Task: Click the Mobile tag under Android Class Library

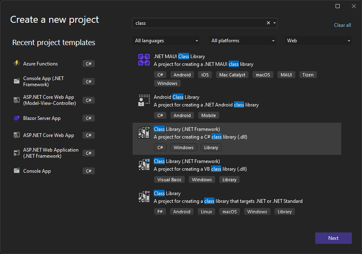Action: pos(209,115)
